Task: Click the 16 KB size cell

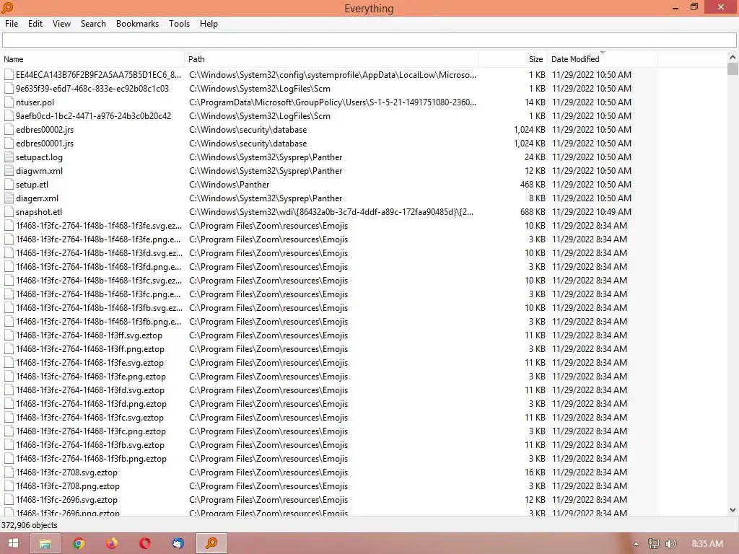Action: point(535,472)
